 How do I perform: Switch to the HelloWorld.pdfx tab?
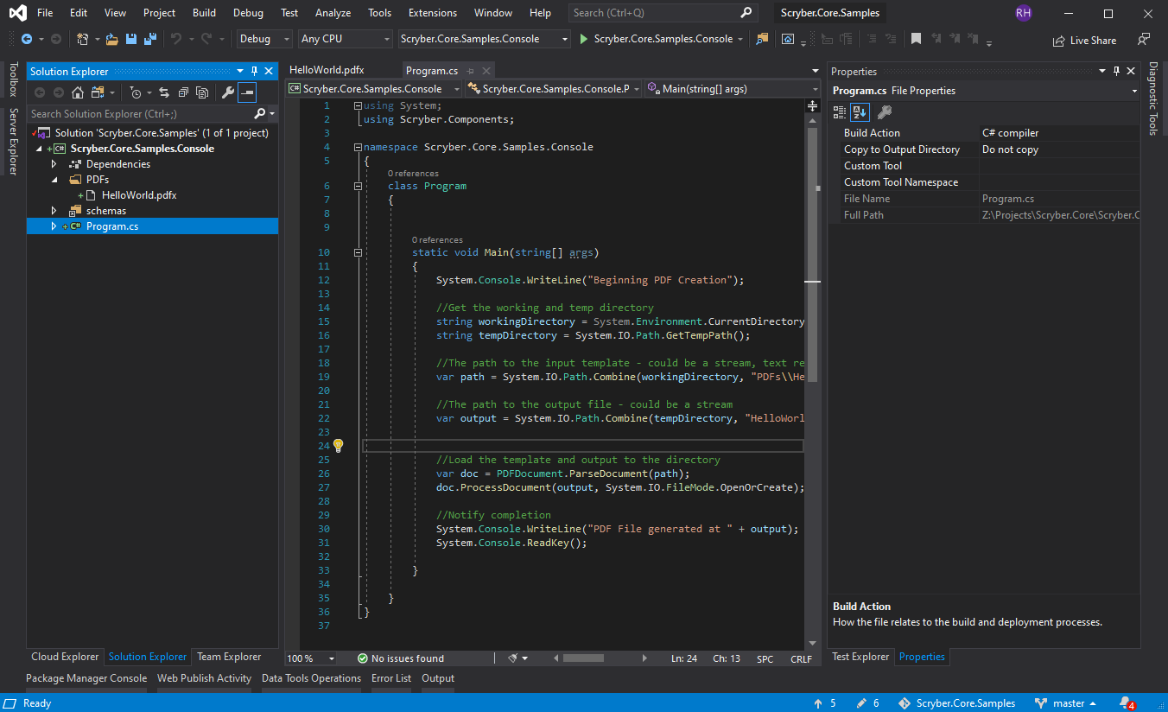pos(327,71)
